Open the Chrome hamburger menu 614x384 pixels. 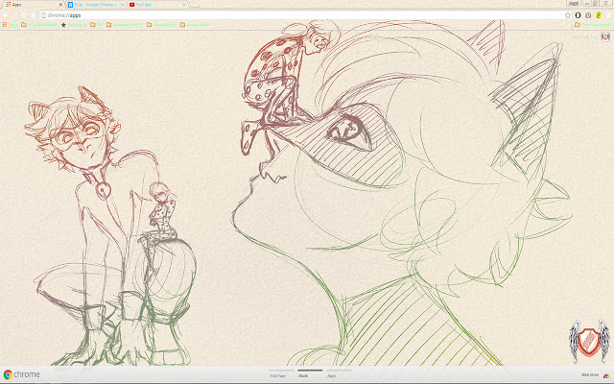tap(608, 15)
